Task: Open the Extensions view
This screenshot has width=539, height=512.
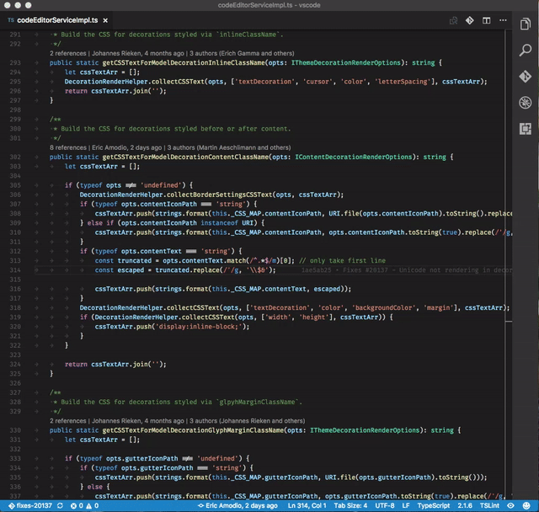Action: (x=525, y=129)
